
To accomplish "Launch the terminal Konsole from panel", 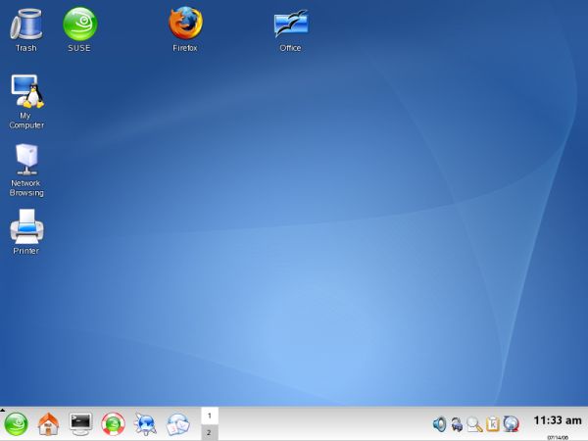I will (x=80, y=424).
